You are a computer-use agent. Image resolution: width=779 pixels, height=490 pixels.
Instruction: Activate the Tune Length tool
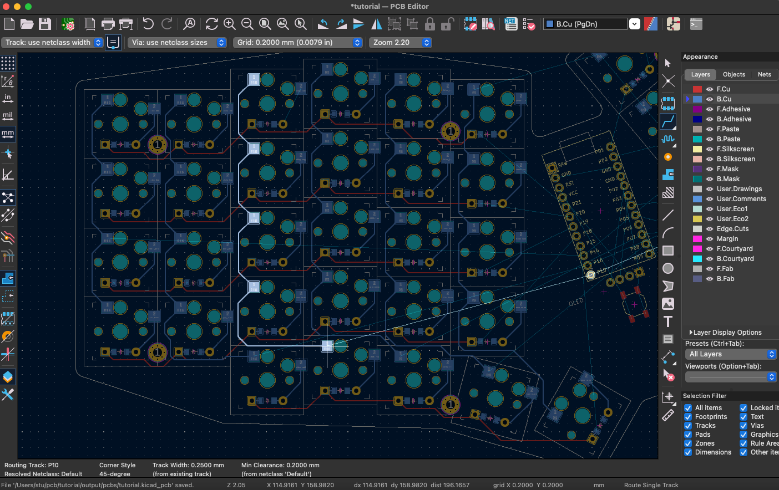[x=668, y=139]
